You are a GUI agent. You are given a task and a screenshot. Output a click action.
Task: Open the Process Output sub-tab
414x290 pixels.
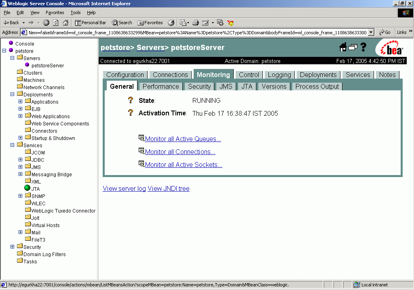(317, 86)
